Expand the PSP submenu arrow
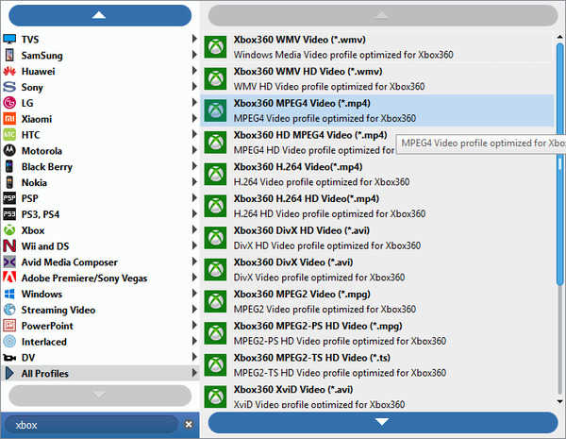This screenshot has width=566, height=439. click(194, 197)
